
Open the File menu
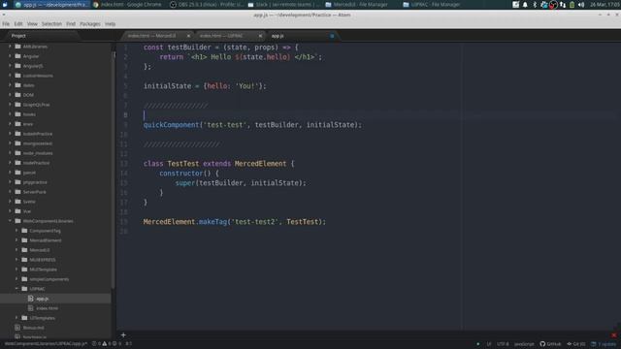(6, 24)
